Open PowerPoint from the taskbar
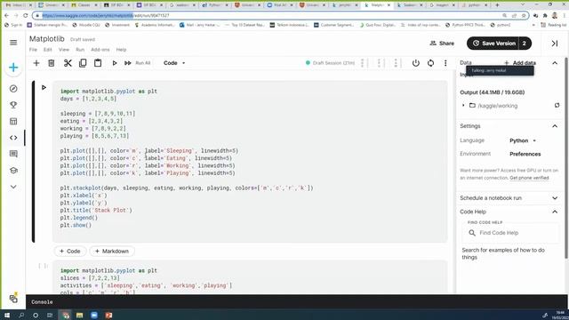The width and height of the screenshot is (569, 320). 108,316
